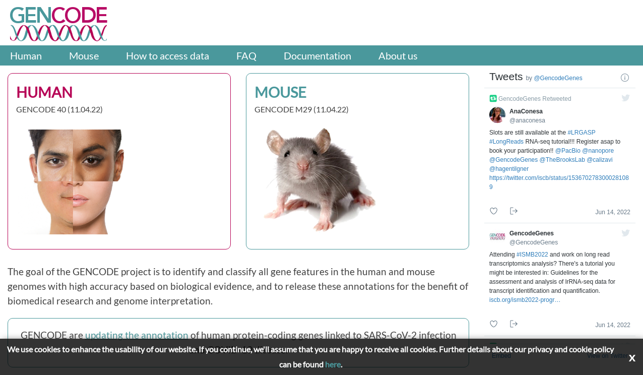Click GENCODE 40 (11.04.22) release text
The height and width of the screenshot is (375, 643).
point(59,109)
